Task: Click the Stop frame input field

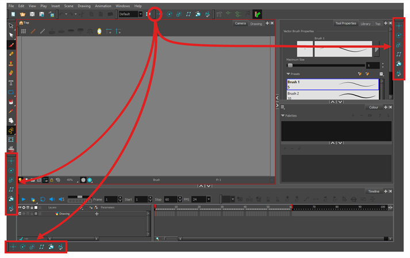Action: (171, 199)
